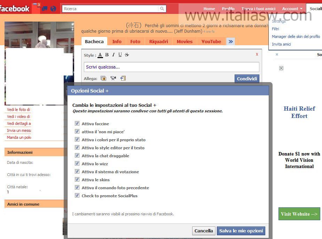Open the YouTube tab
This screenshot has height=239, width=322.
[x=211, y=41]
